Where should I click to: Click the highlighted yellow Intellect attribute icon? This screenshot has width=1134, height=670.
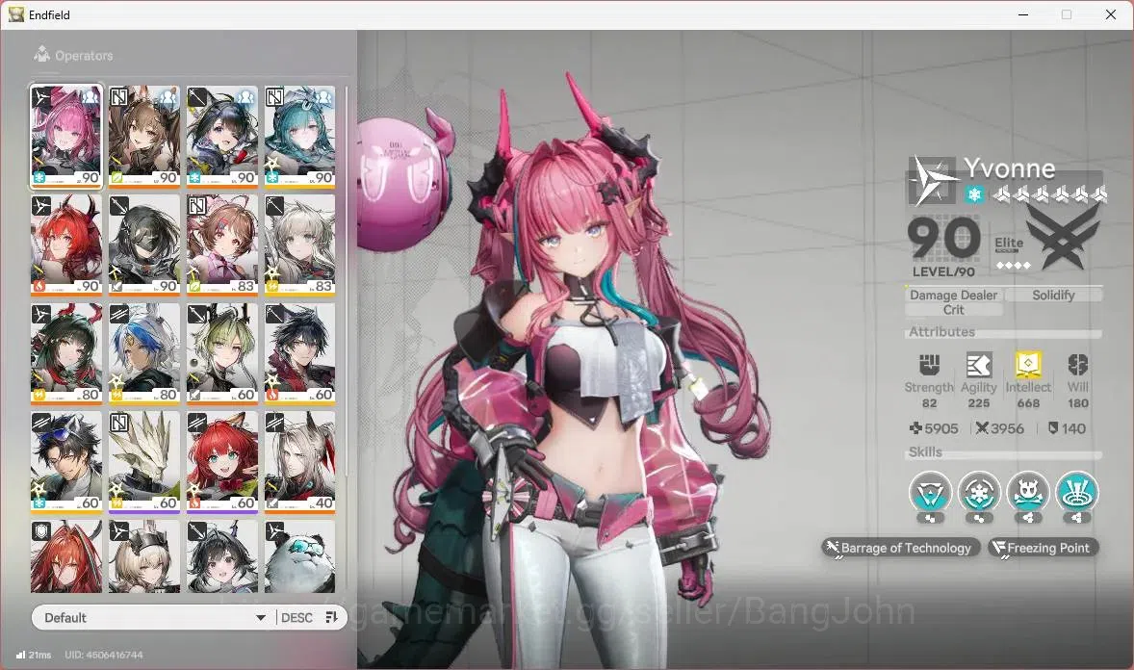(x=1028, y=365)
